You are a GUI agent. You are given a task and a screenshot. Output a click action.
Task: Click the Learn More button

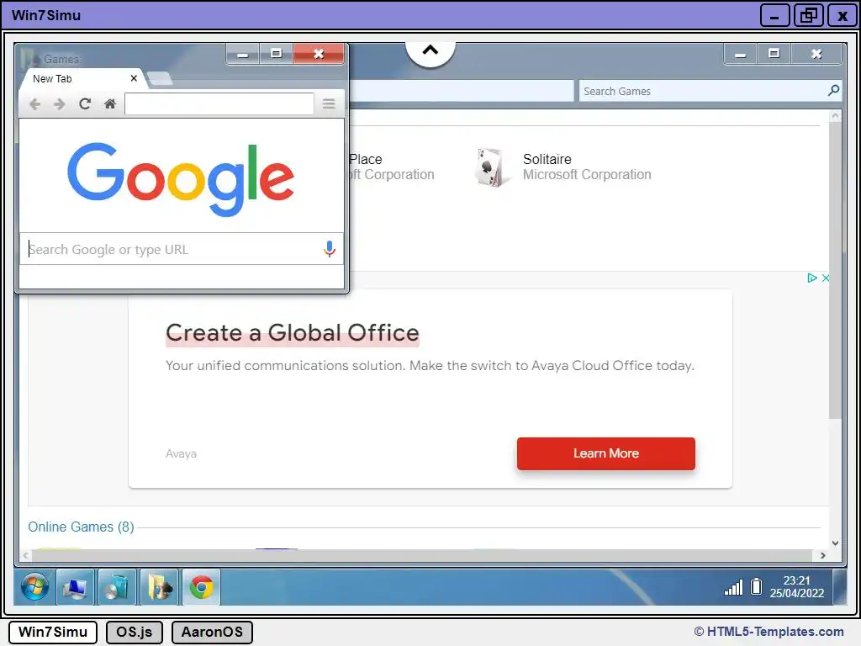[605, 453]
